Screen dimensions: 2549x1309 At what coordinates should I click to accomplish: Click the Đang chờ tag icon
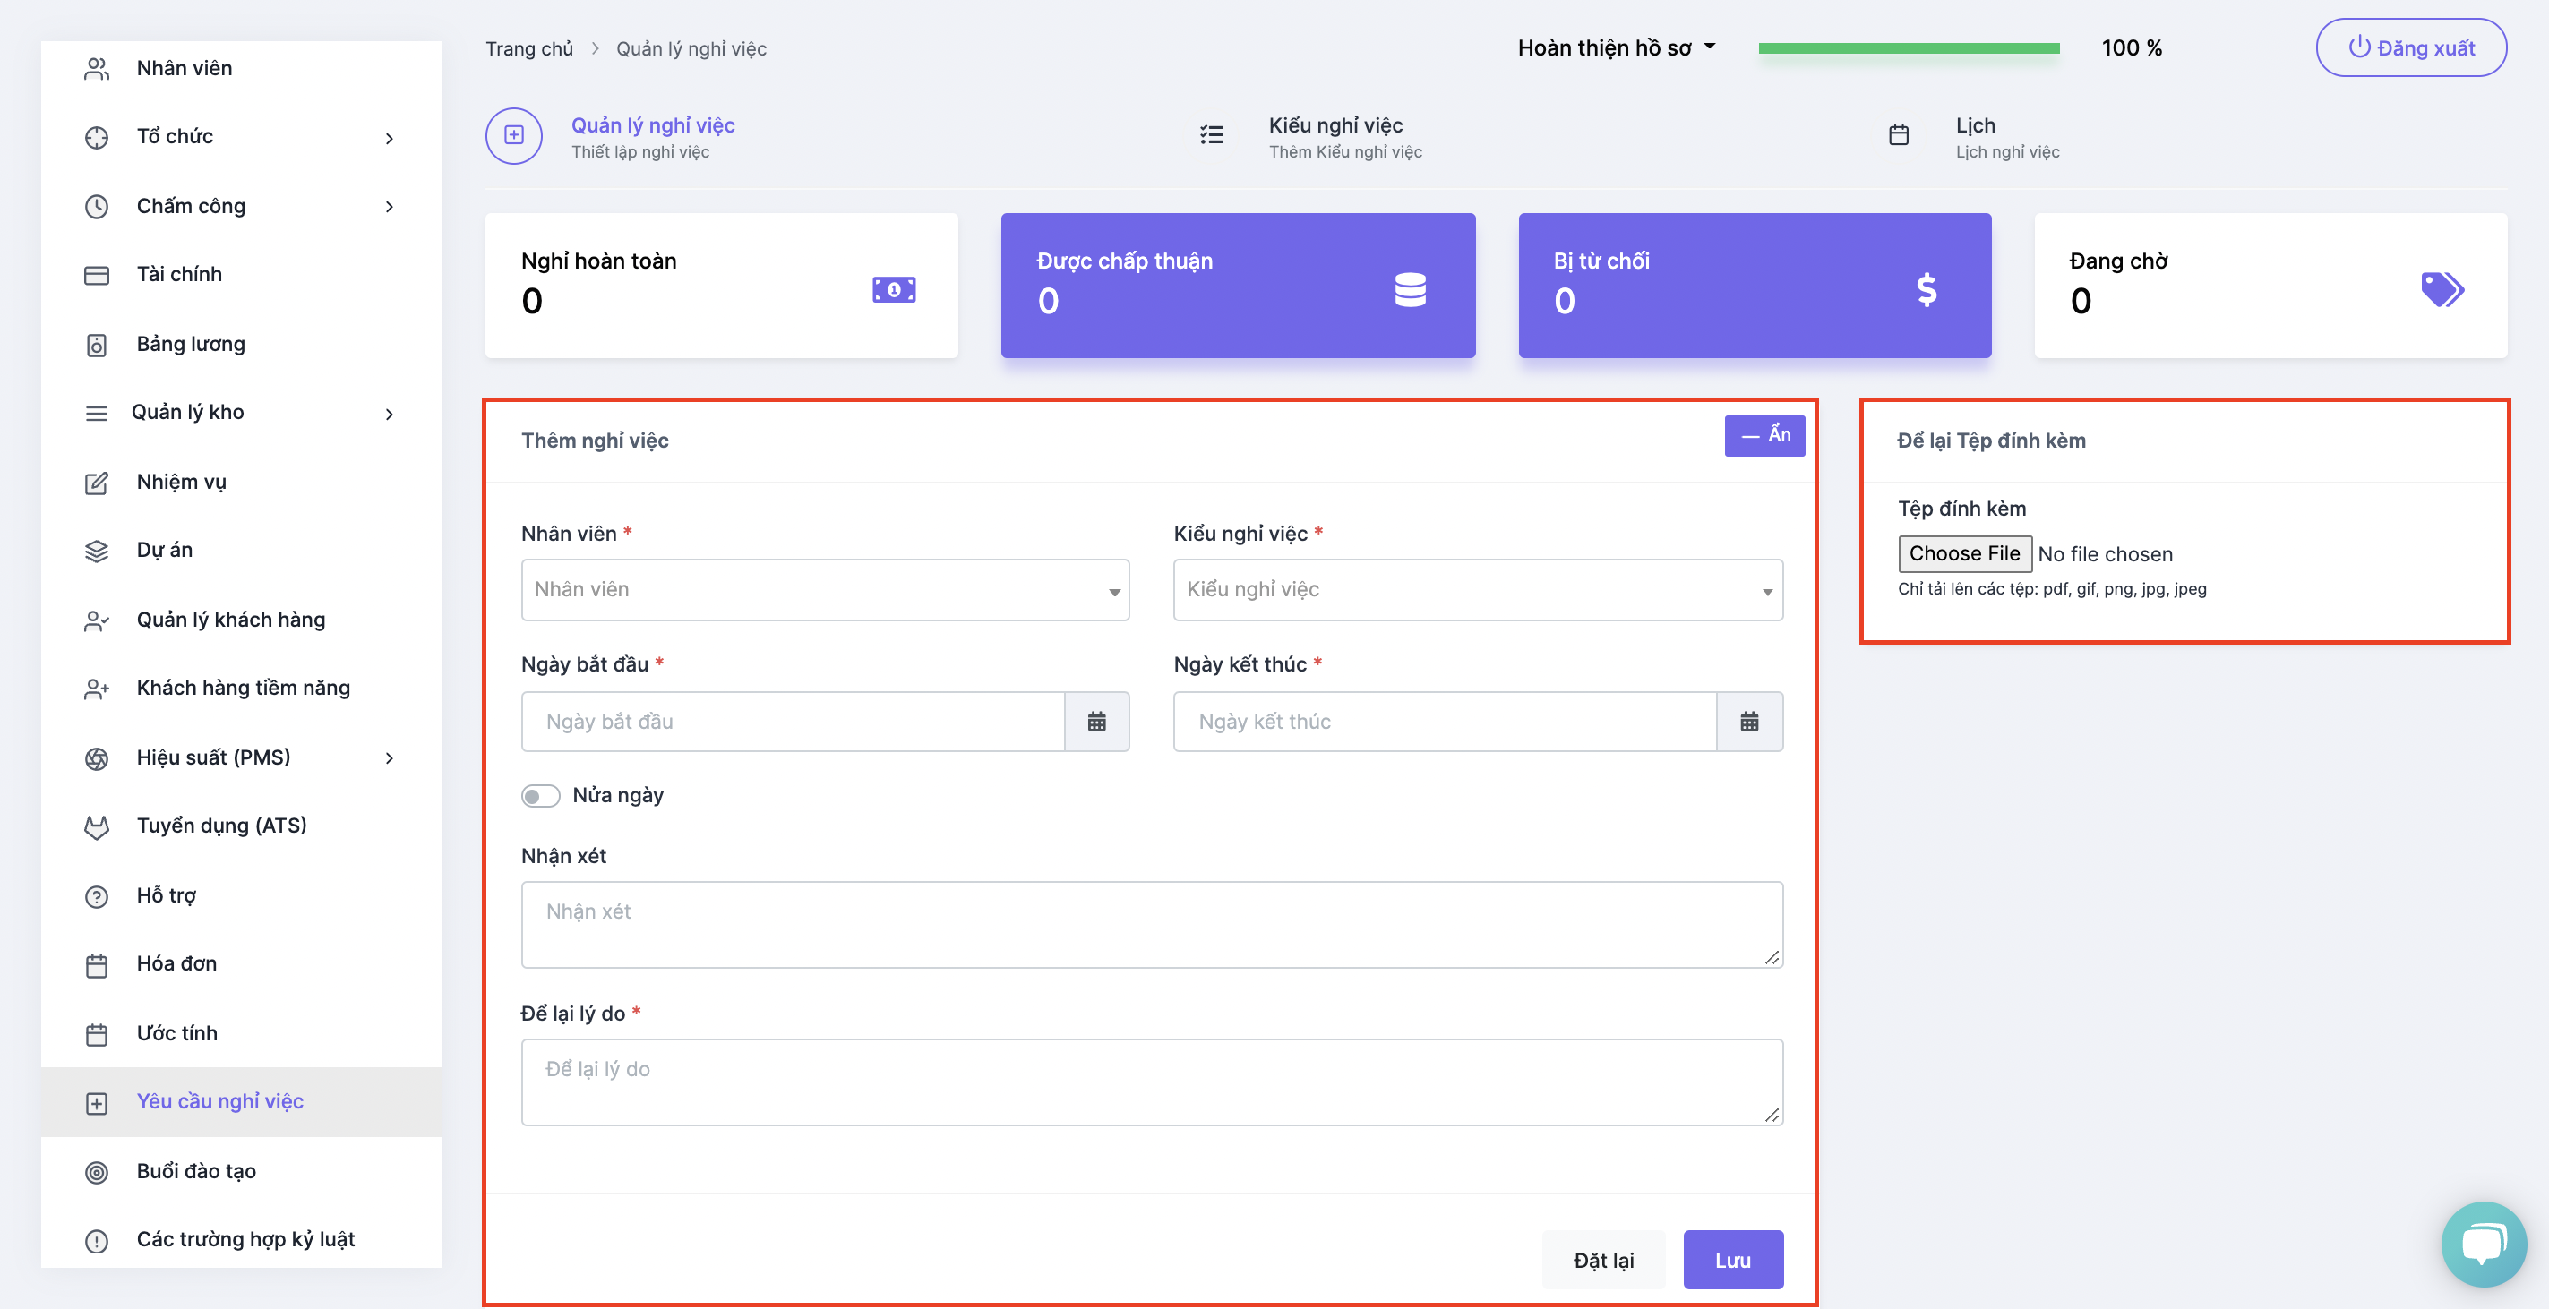pyautogui.click(x=2442, y=289)
